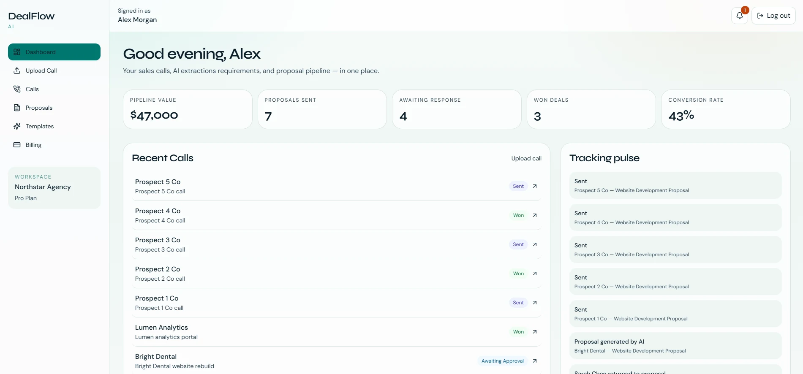Click the Alex Morgan signed-in name
Viewport: 803px width, 374px height.
tap(137, 20)
